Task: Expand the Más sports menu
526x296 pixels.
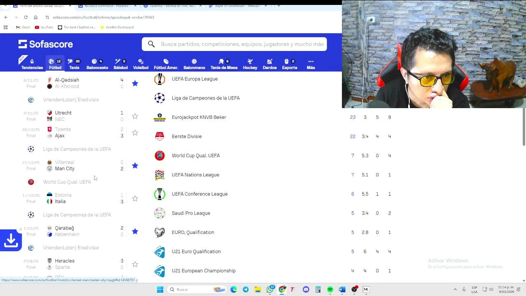Action: coord(311,64)
